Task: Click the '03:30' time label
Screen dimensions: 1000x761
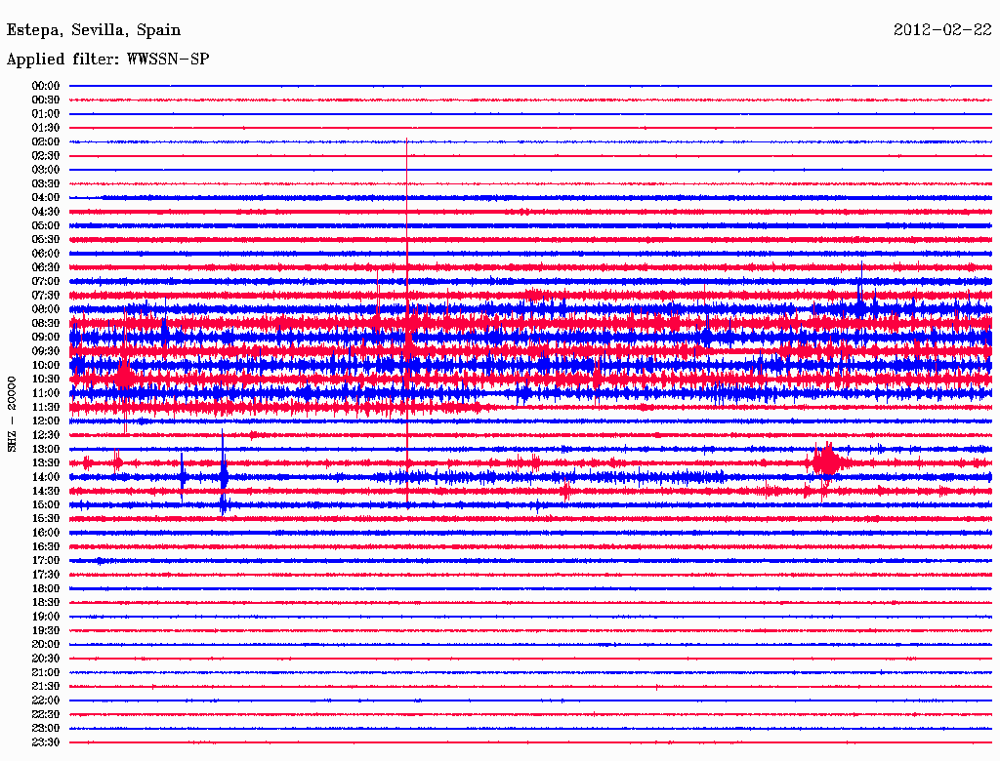Action: click(45, 183)
